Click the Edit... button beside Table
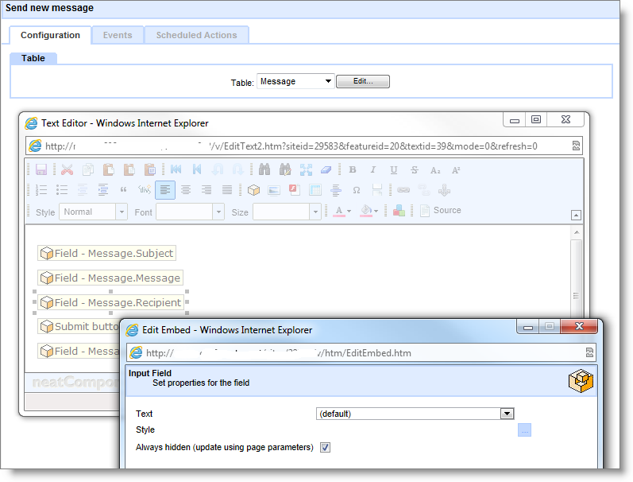This screenshot has width=633, height=482. coord(363,81)
